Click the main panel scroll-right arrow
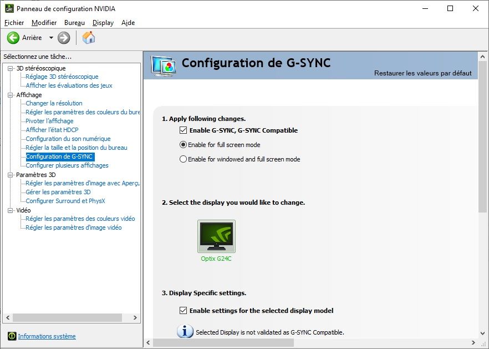This screenshot has width=489, height=349. [x=473, y=342]
